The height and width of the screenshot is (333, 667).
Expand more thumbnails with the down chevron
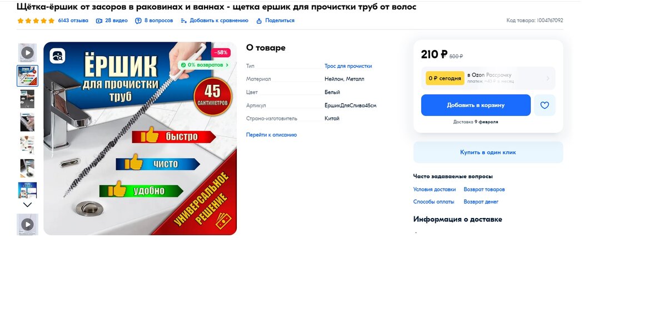pyautogui.click(x=27, y=204)
